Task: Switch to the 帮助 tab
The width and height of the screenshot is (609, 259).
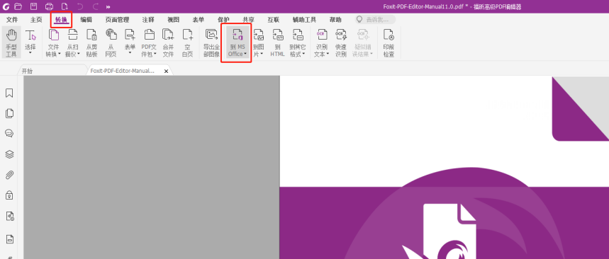Action: point(335,20)
